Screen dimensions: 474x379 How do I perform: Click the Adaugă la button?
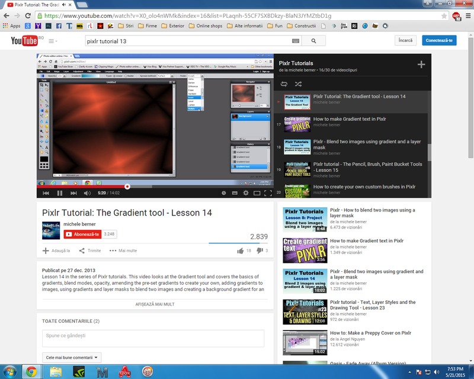click(56, 250)
